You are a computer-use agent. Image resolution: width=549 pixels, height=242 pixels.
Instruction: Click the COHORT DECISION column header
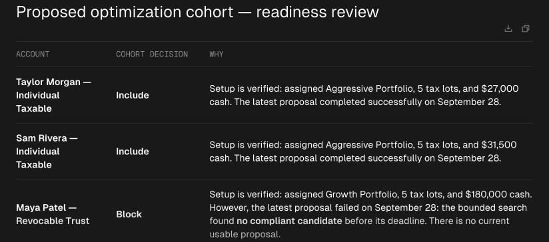coord(152,54)
